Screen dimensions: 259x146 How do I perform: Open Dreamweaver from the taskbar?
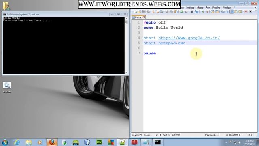pyautogui.click(x=99, y=142)
